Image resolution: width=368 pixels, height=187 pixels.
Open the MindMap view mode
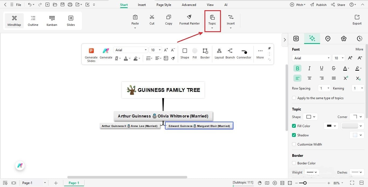pos(14,20)
